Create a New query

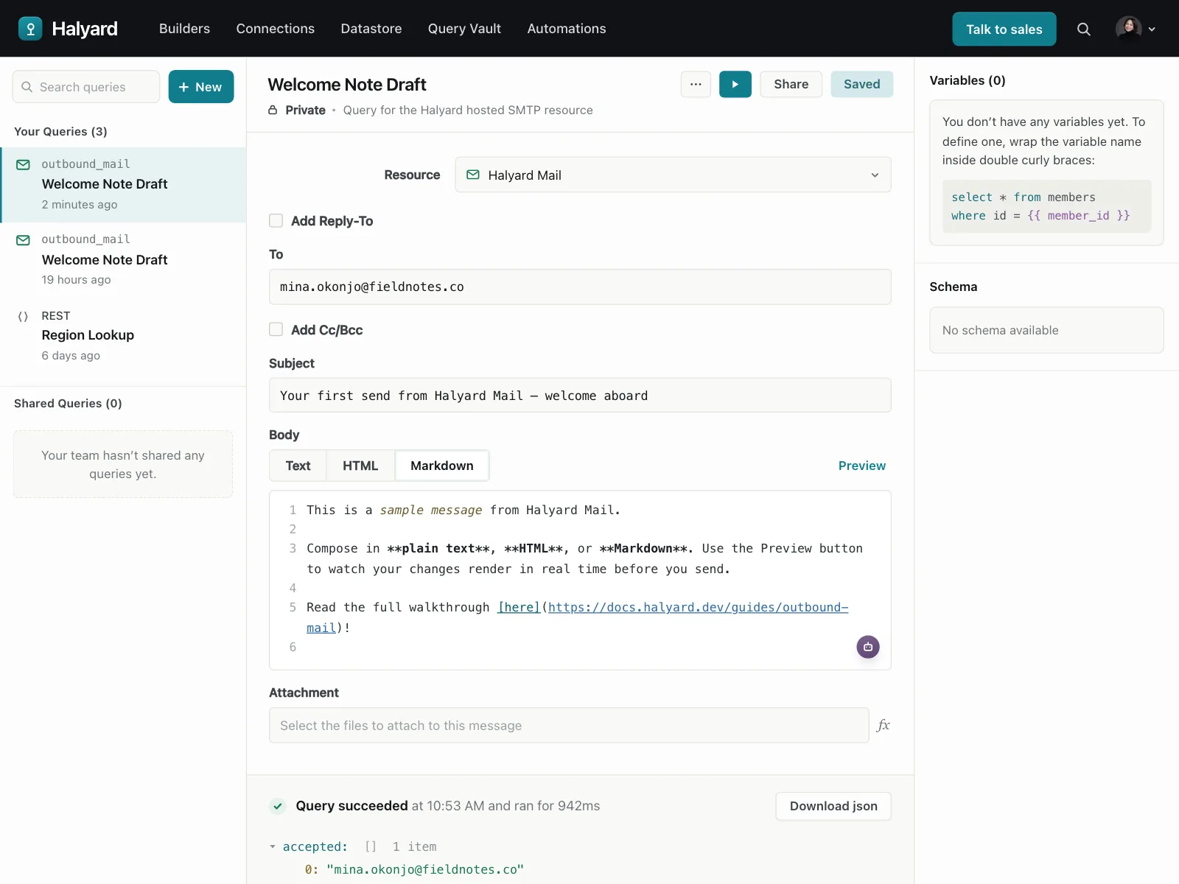pos(201,87)
